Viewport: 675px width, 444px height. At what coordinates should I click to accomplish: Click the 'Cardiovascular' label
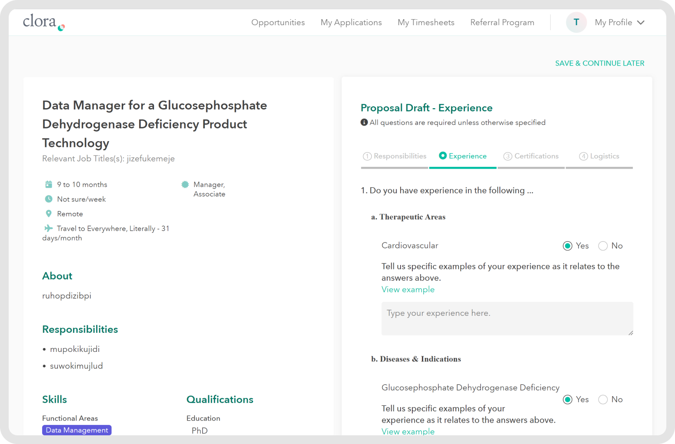coord(410,245)
